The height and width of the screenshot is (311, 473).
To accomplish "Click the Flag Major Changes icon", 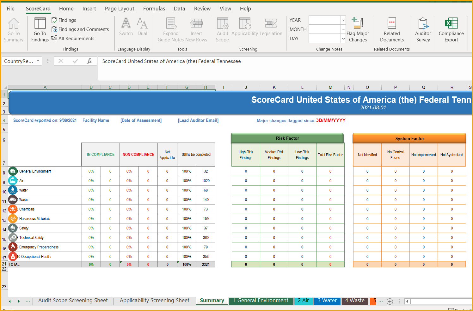I will [358, 29].
